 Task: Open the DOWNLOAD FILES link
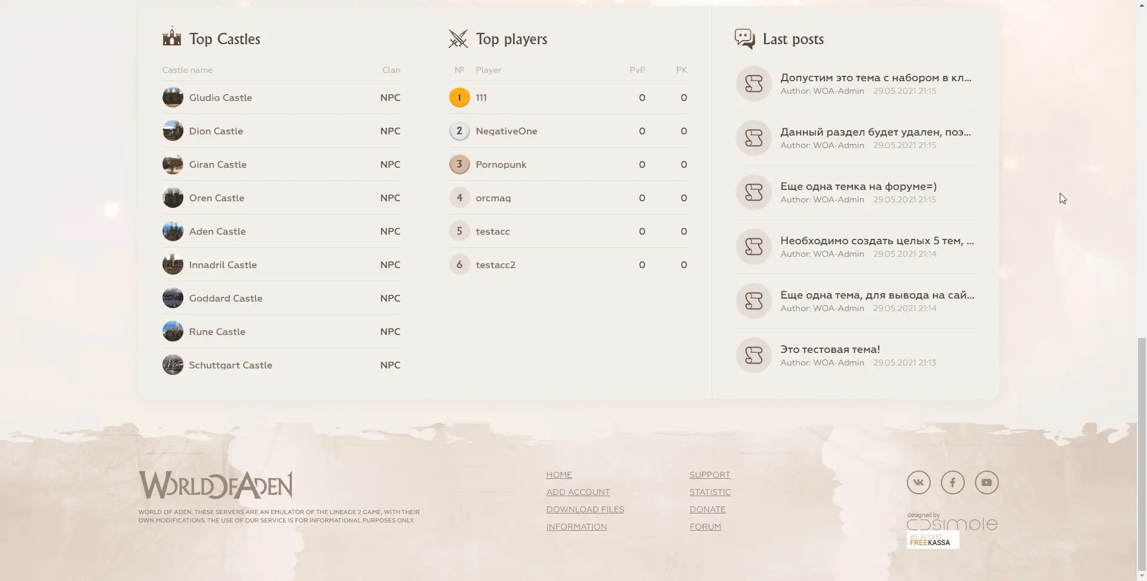coord(585,509)
